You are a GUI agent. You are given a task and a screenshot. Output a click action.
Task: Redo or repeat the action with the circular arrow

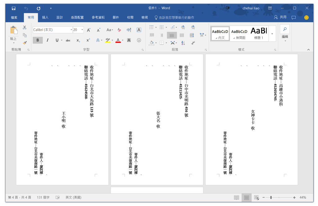tap(39, 8)
